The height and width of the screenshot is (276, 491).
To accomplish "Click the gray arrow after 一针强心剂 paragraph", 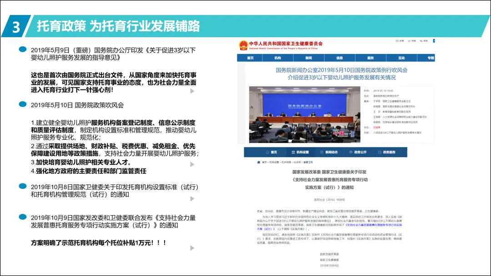I will click(192, 91).
